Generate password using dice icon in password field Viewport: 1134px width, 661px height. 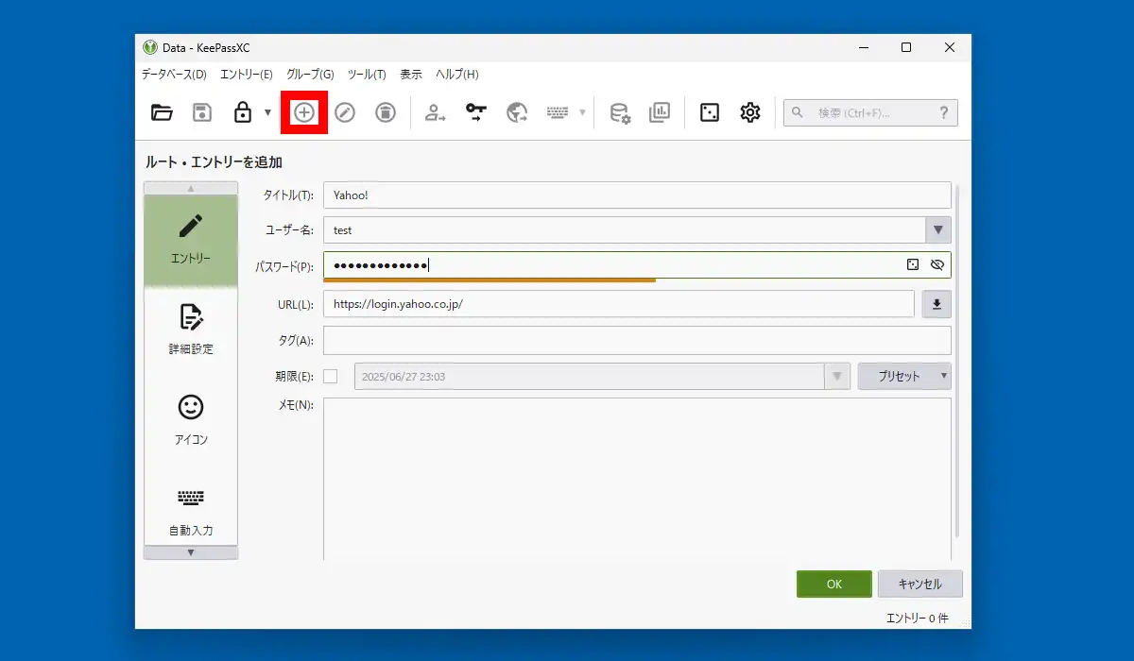coord(913,265)
